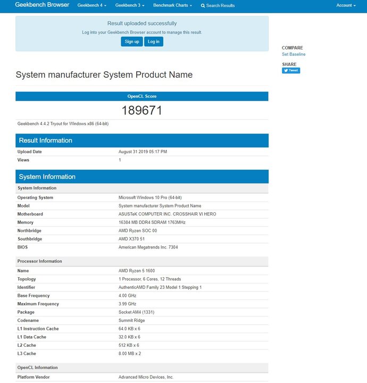The width and height of the screenshot is (367, 383).
Task: Select the Summit Ridge codename value
Action: click(131, 321)
